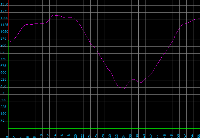Select the 675 y-axis value
Viewport: 200px width, 138px height.
3,66
